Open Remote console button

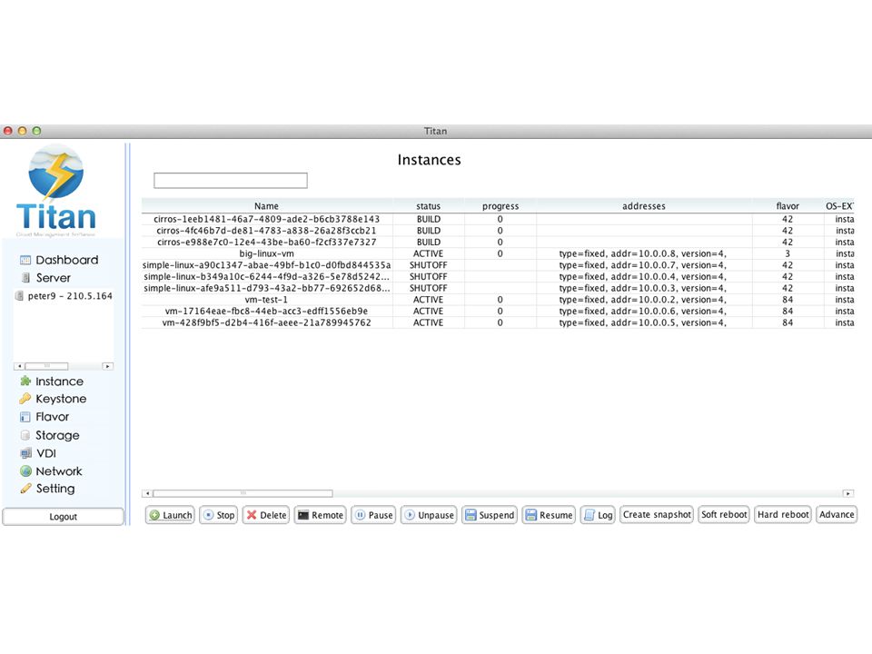[320, 515]
